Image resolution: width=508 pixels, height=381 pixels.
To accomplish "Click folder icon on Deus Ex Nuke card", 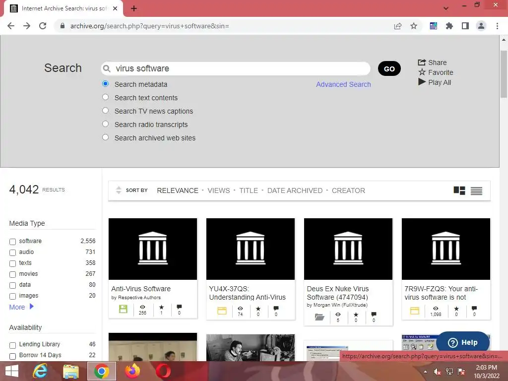I will [x=320, y=317].
